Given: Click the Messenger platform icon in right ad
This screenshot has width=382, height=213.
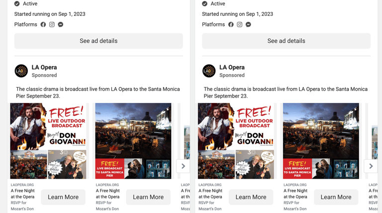Looking at the screenshot, I should (248, 24).
